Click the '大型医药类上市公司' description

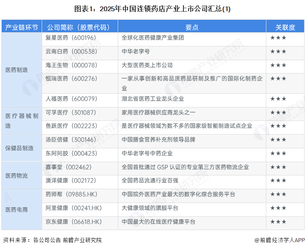(x=147, y=65)
